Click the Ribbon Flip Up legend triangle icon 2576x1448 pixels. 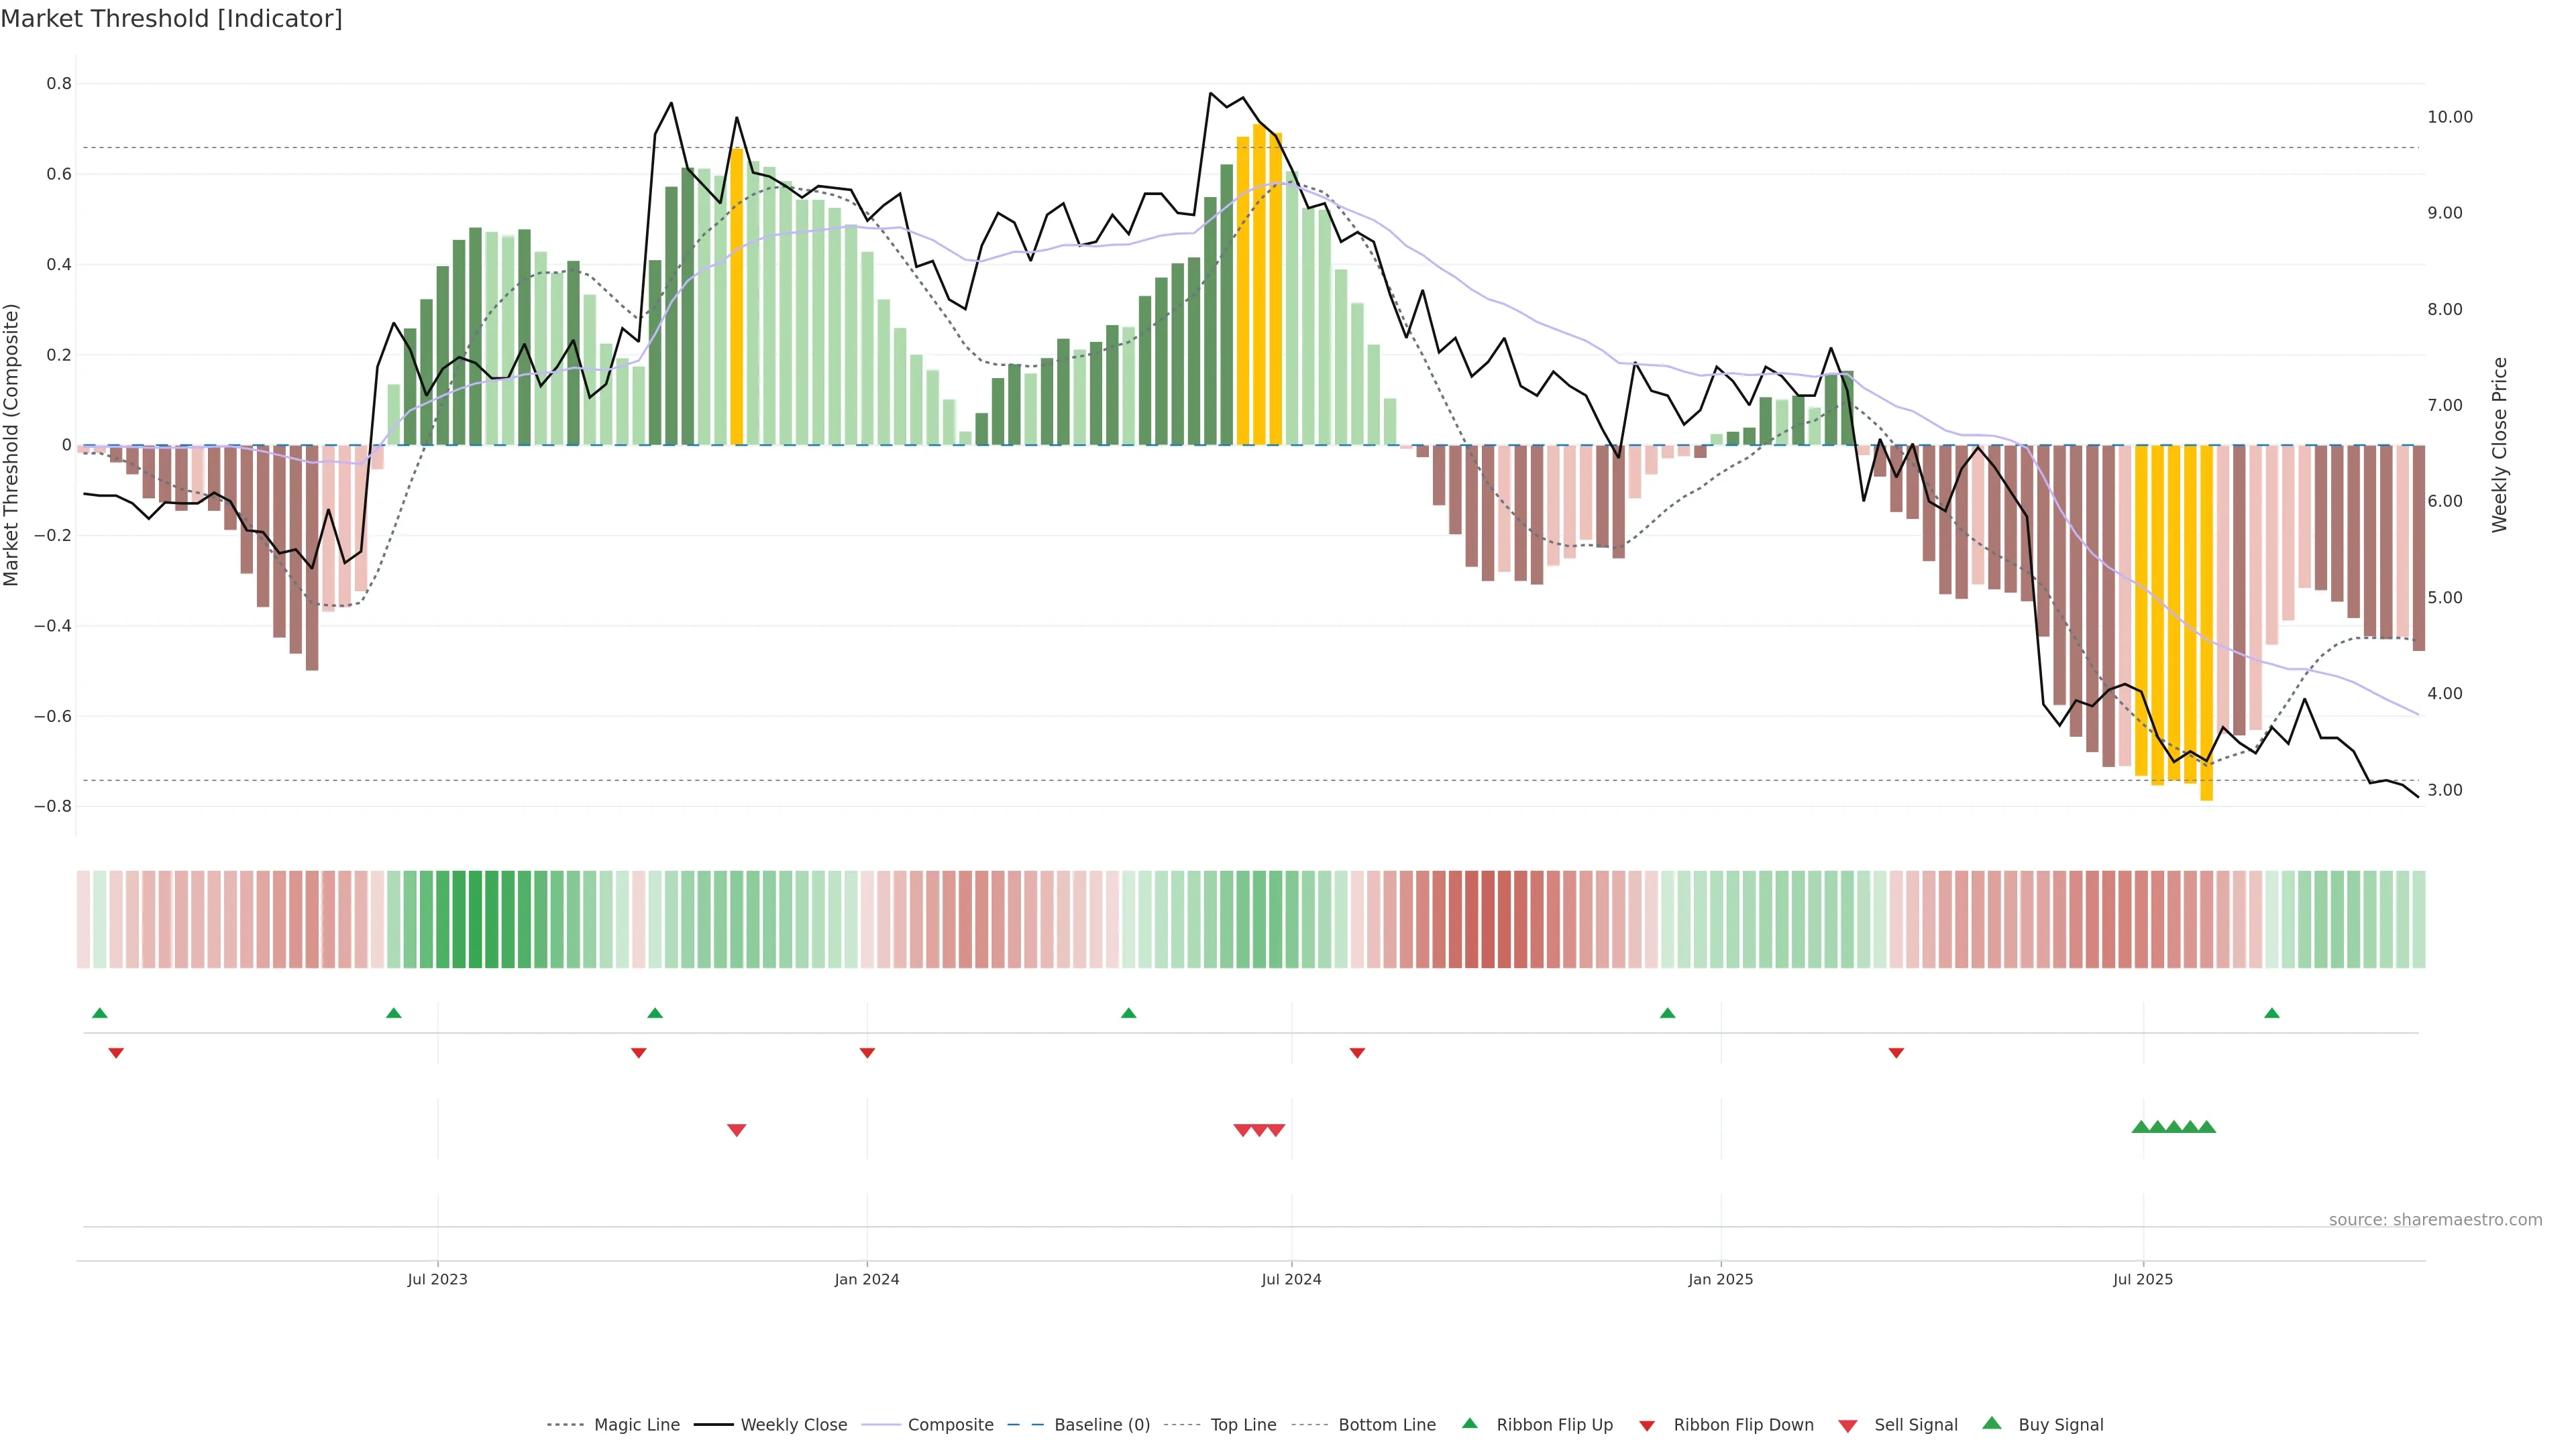coord(1469,1423)
